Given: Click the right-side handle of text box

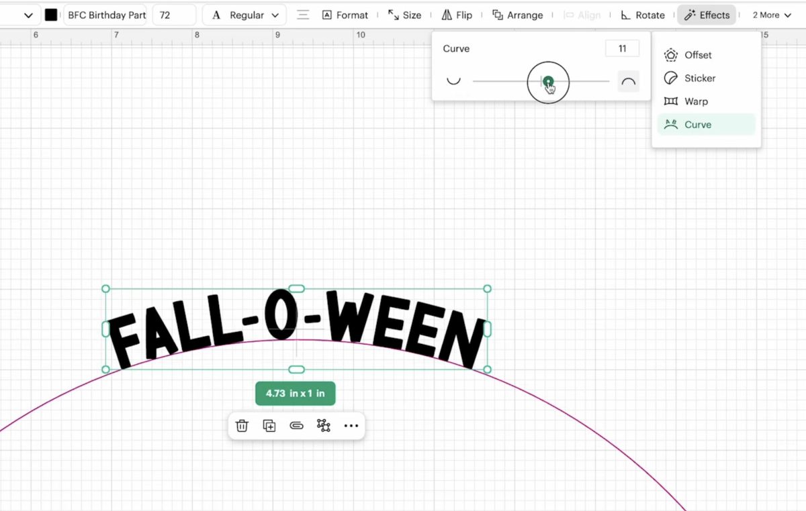Looking at the screenshot, I should pos(488,329).
